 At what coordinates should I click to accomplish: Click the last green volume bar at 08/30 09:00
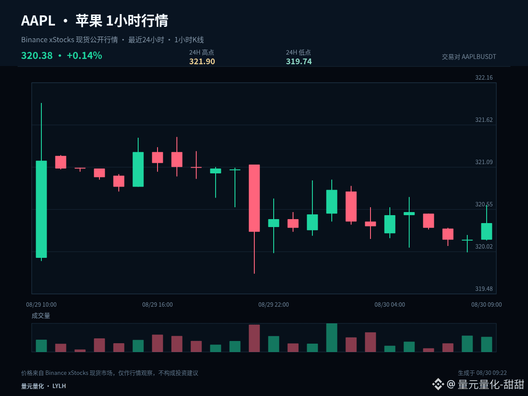coord(487,345)
